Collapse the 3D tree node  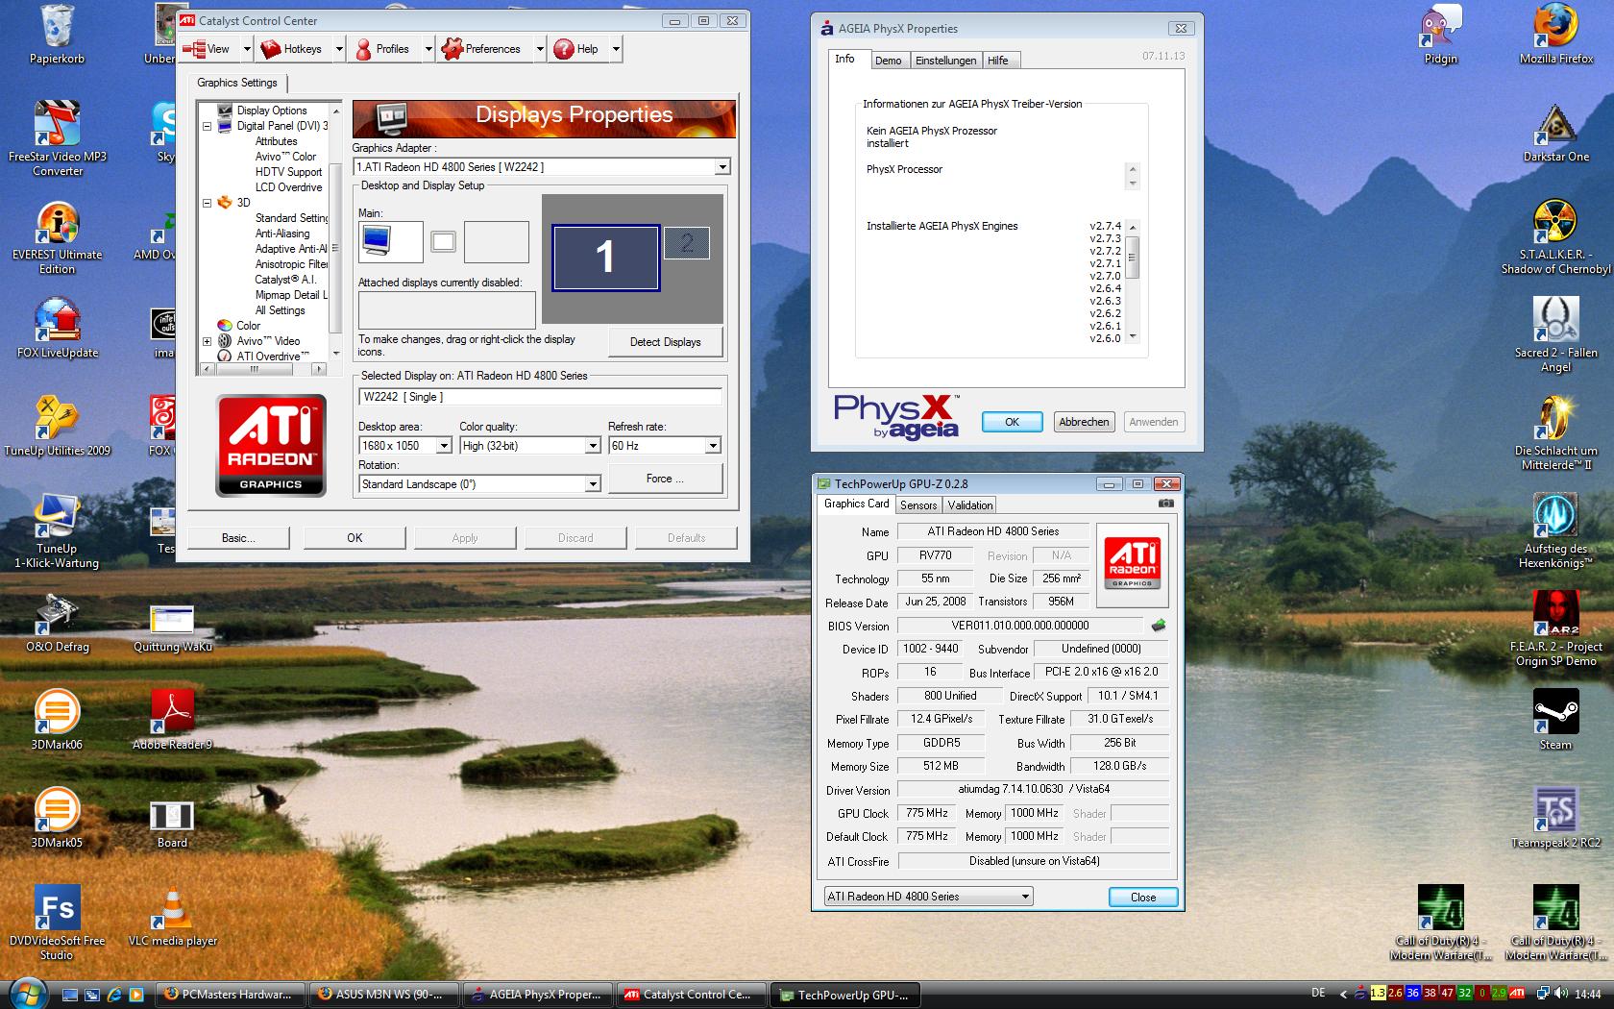point(207,203)
